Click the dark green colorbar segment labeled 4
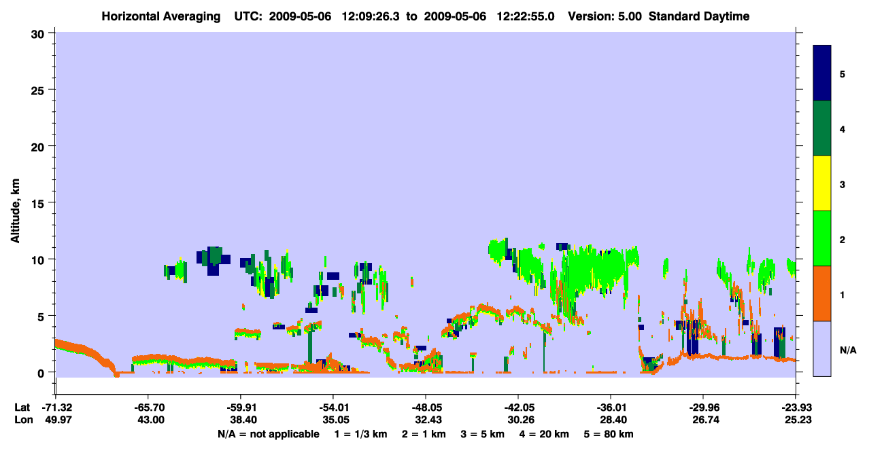The image size is (884, 453). click(822, 128)
